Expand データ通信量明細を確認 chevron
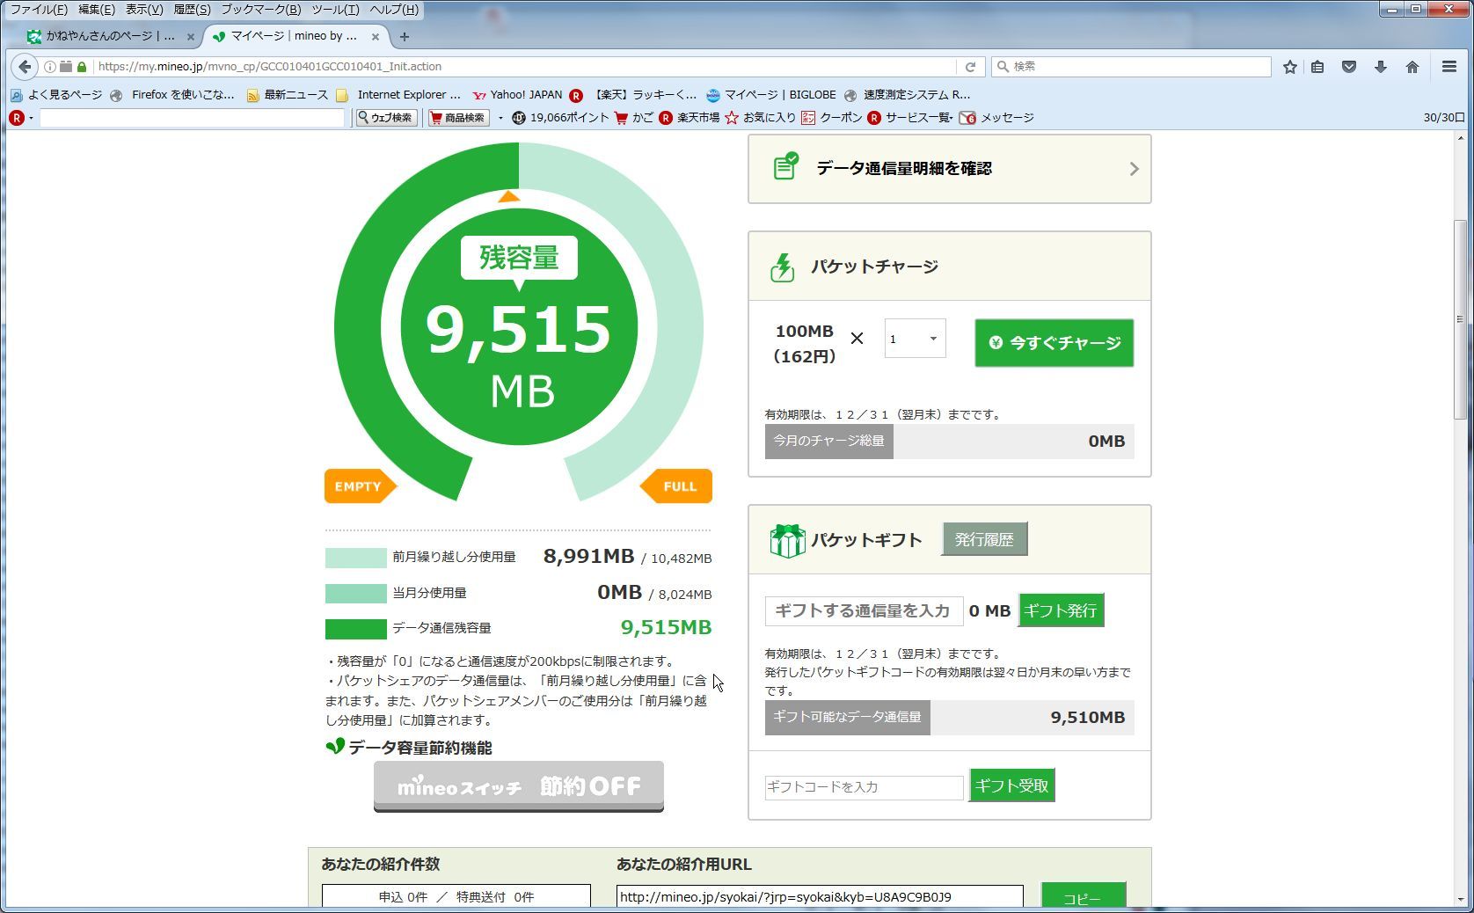Screen dimensions: 1474x913 (1133, 169)
